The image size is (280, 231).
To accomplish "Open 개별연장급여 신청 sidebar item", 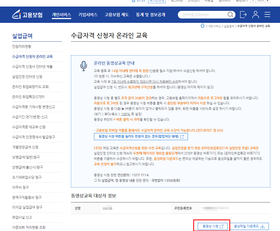I will tap(25, 147).
